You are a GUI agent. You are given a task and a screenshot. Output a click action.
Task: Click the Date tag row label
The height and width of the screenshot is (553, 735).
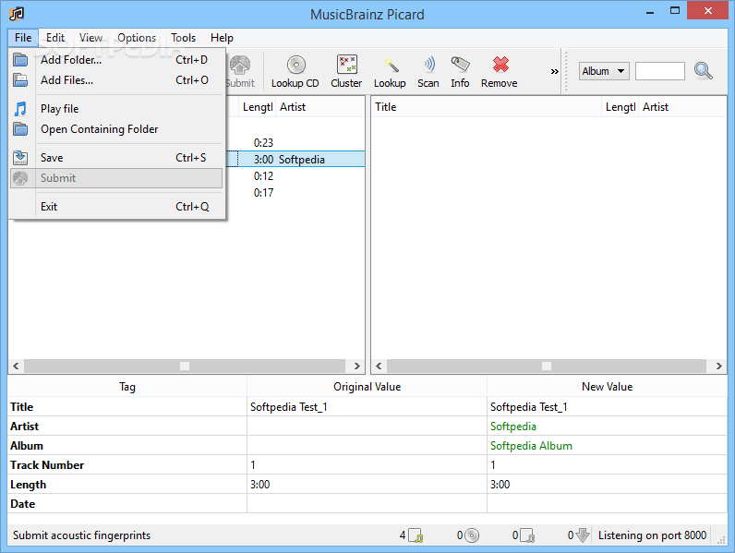click(22, 504)
